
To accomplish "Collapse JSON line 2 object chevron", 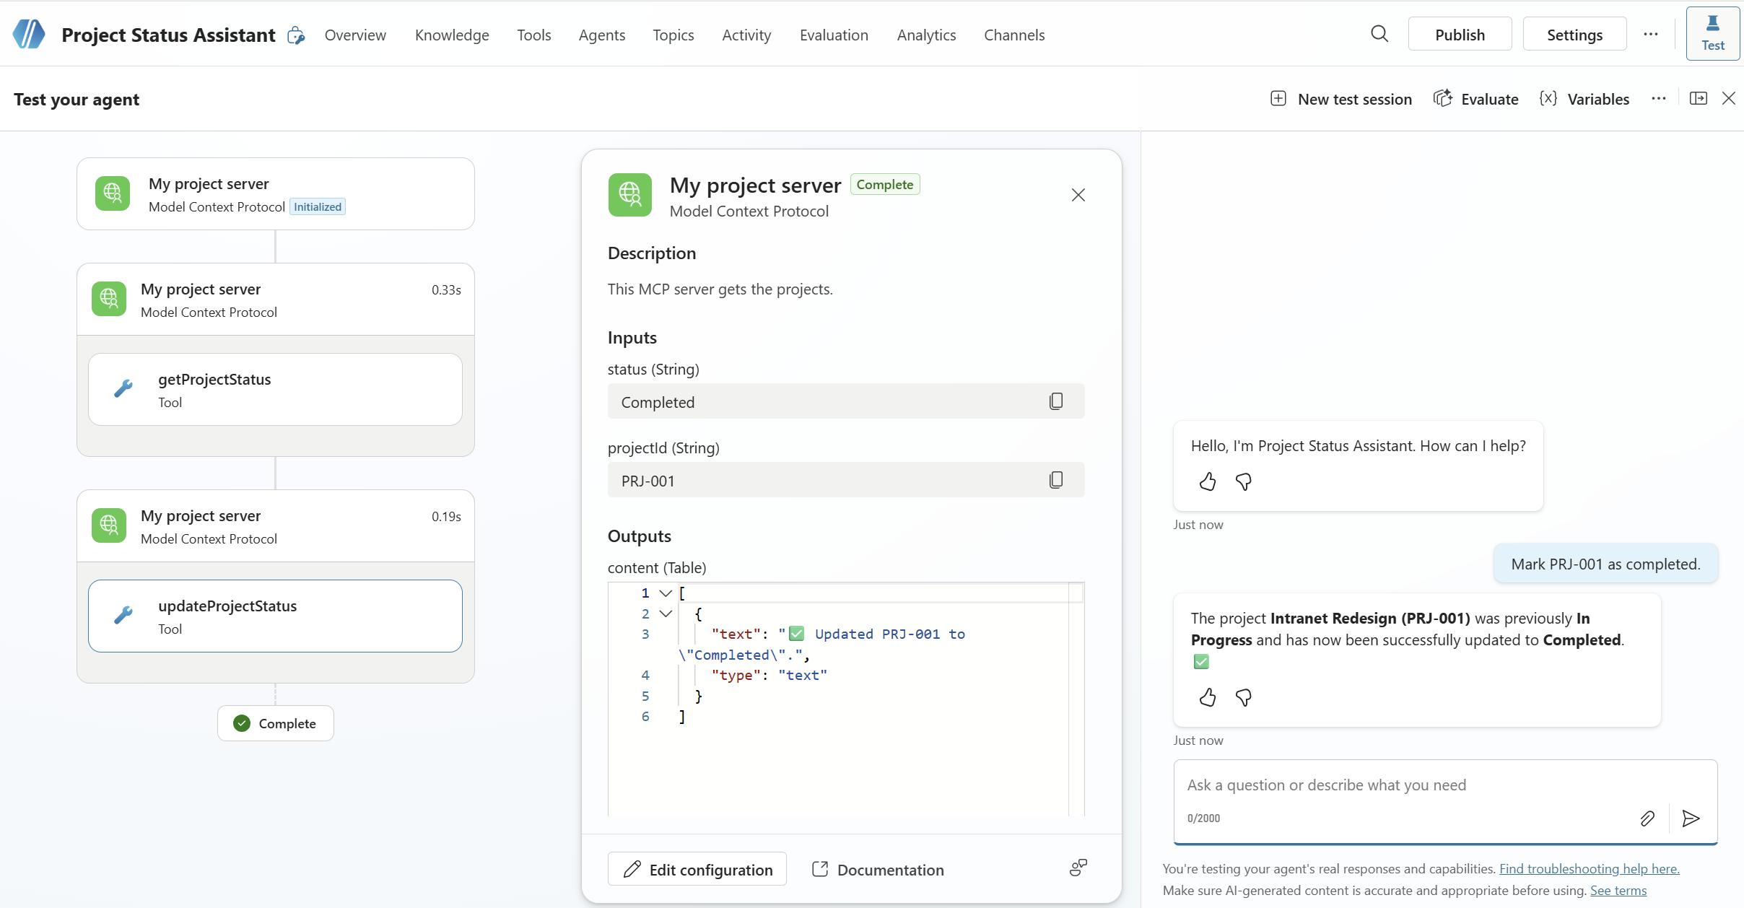I will (x=666, y=614).
